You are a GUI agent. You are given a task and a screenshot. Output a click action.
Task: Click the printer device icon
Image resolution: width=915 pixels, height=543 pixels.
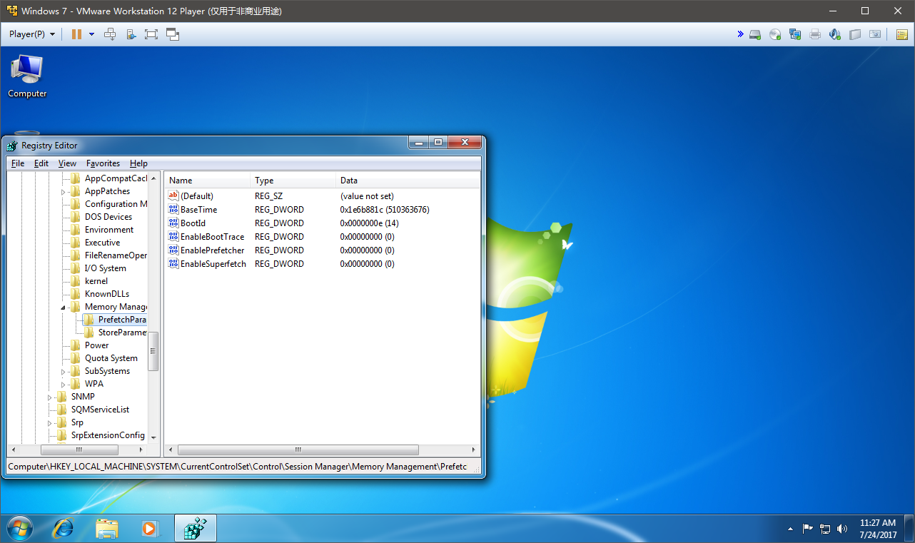815,34
